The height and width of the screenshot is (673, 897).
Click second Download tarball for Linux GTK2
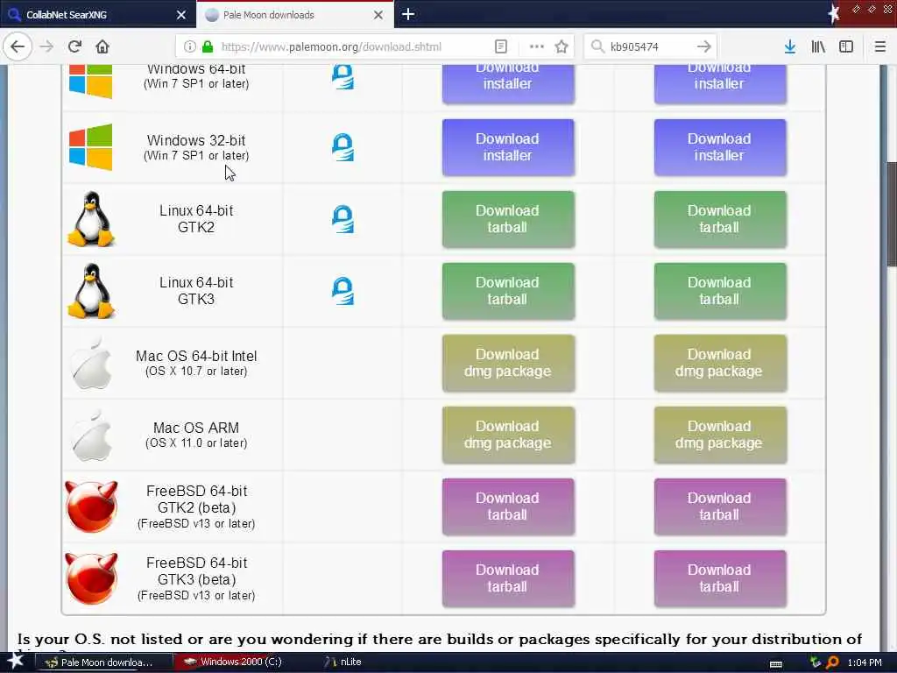[x=720, y=219]
